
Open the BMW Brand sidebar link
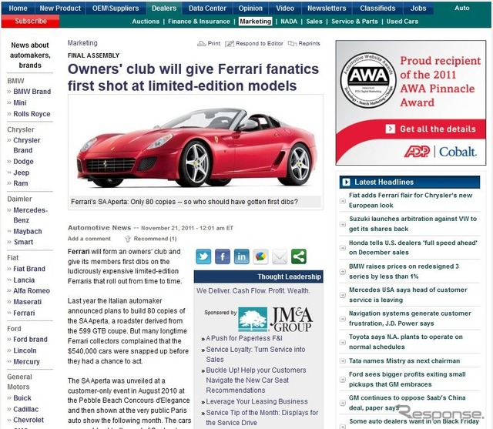[x=32, y=92]
